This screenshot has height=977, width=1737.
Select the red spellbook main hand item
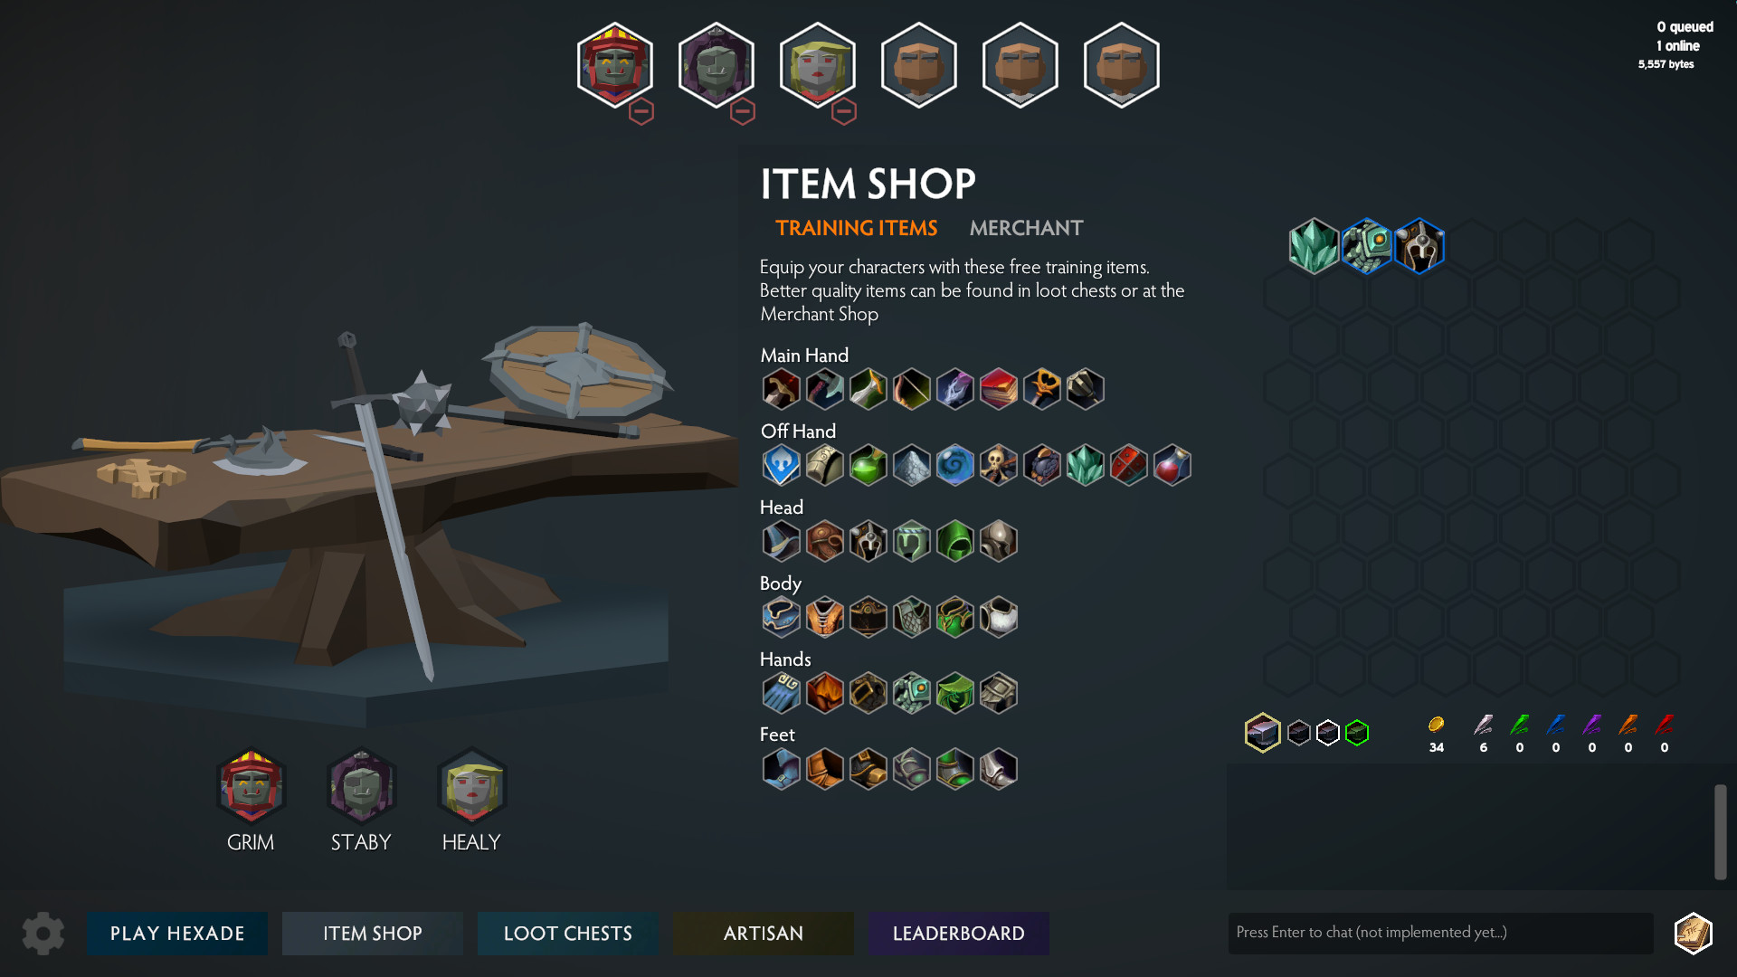998,390
